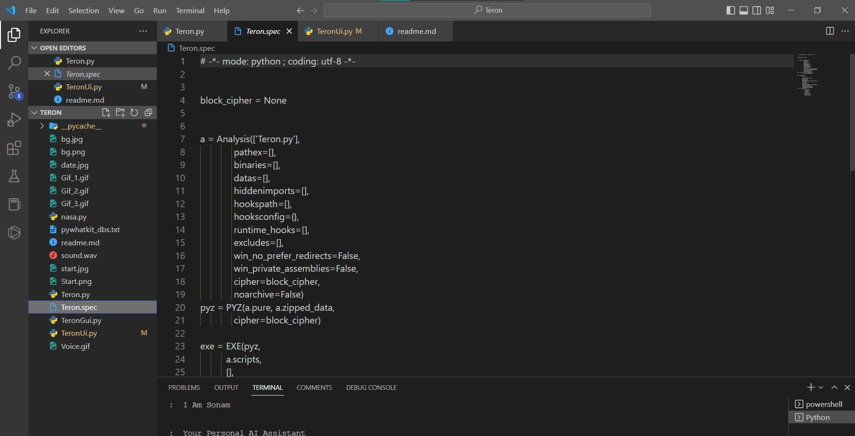855x436 pixels.
Task: Expand the __pycache__ folder
Action: click(42, 126)
